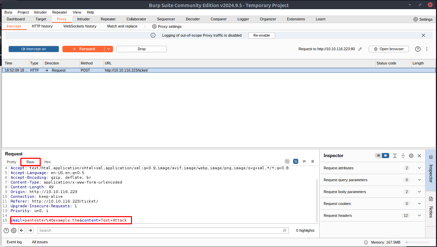Open search help question mark icon
Image resolution: width=437 pixels, height=247 pixels.
(6, 231)
